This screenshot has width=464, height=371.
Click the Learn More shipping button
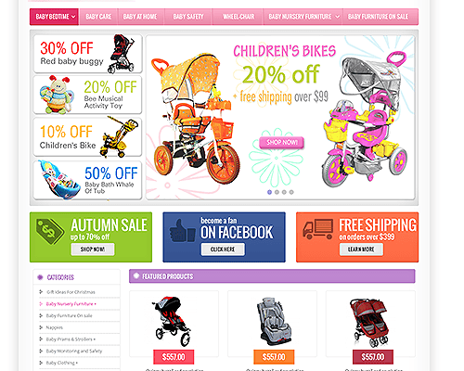[x=361, y=249]
